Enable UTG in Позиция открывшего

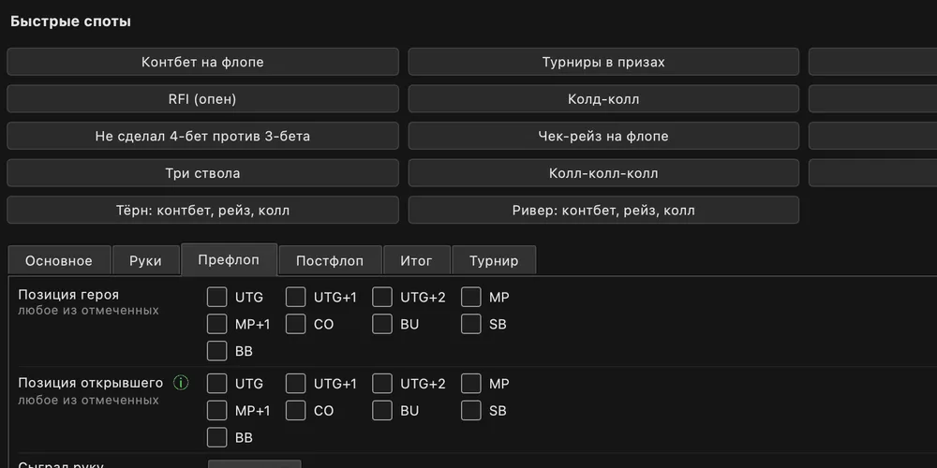(217, 383)
